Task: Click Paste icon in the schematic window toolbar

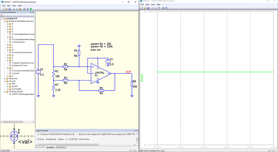Action: pos(20,9)
